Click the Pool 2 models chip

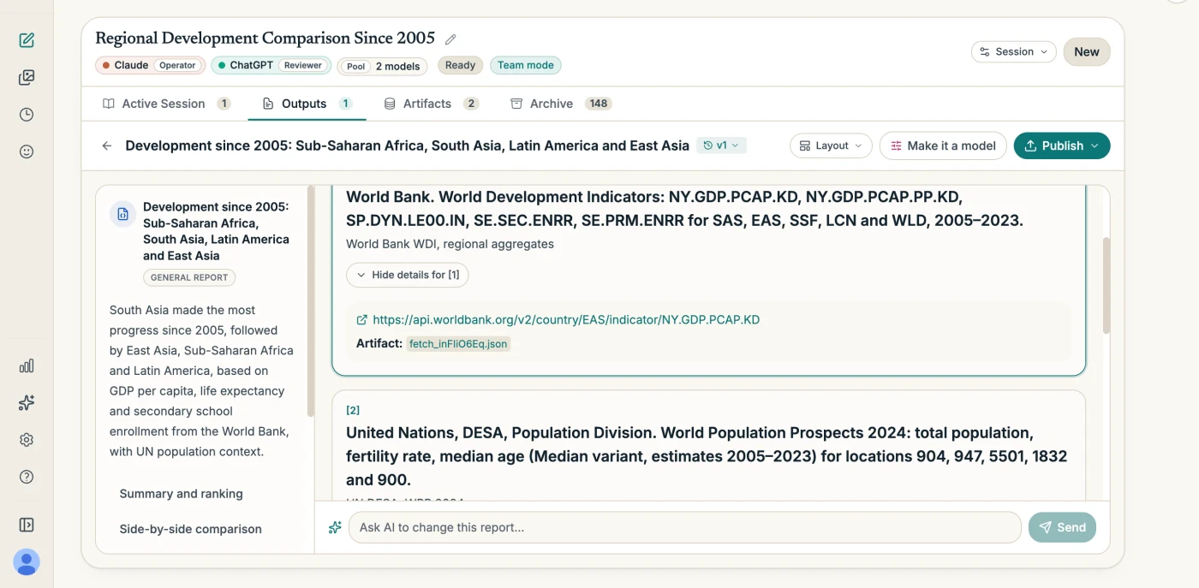pyautogui.click(x=382, y=66)
